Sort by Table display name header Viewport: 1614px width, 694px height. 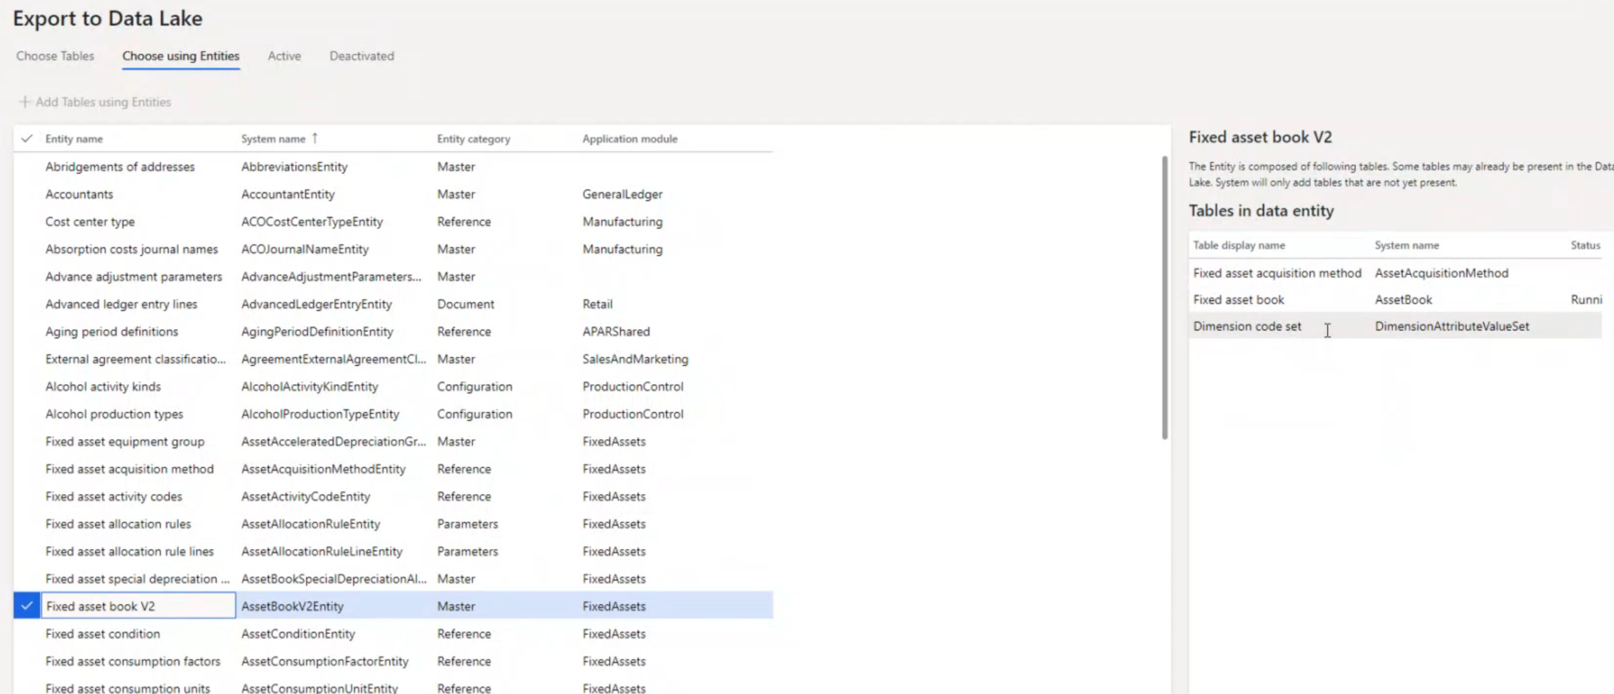[1239, 245]
